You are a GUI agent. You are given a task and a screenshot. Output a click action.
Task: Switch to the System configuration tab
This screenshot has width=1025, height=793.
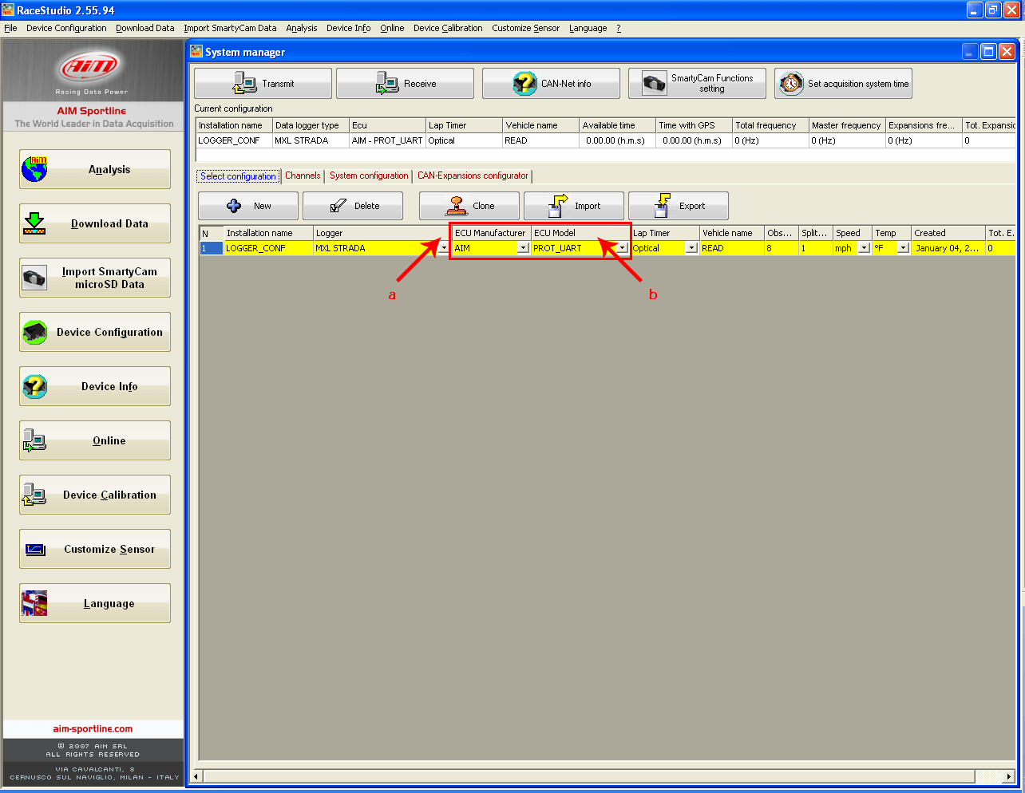point(369,176)
